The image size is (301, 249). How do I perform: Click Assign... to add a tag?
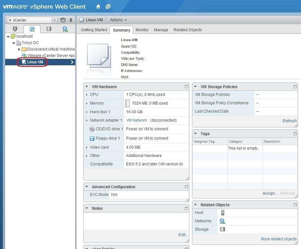(270, 193)
